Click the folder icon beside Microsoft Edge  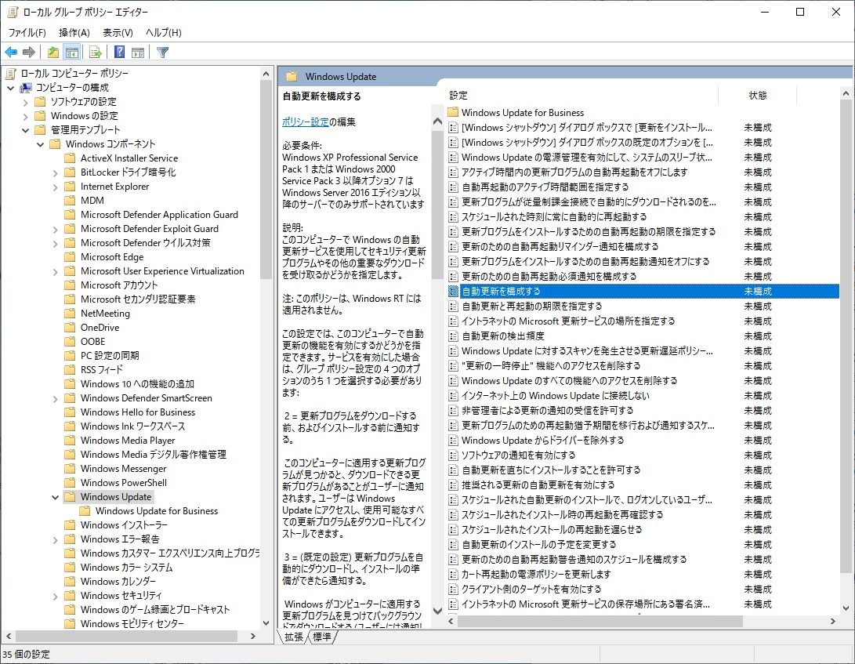tap(70, 257)
